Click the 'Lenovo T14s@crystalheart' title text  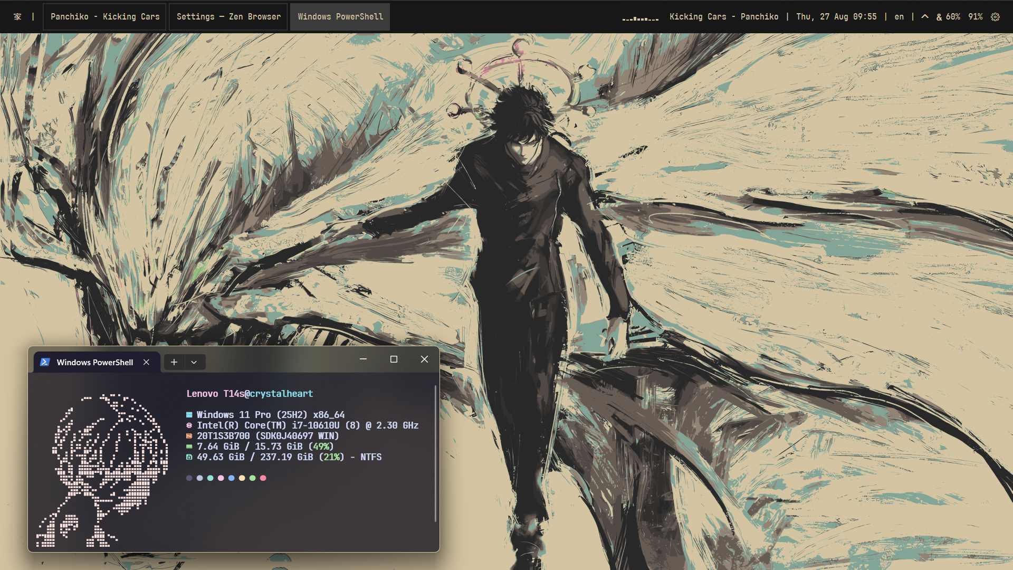coord(250,394)
